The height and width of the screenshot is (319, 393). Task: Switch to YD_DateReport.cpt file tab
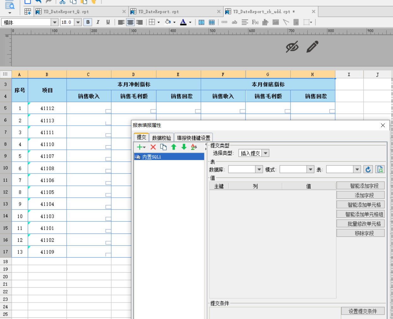pyautogui.click(x=158, y=12)
